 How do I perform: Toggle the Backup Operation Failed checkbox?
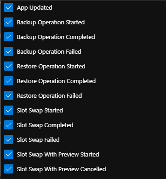pyautogui.click(x=9, y=51)
